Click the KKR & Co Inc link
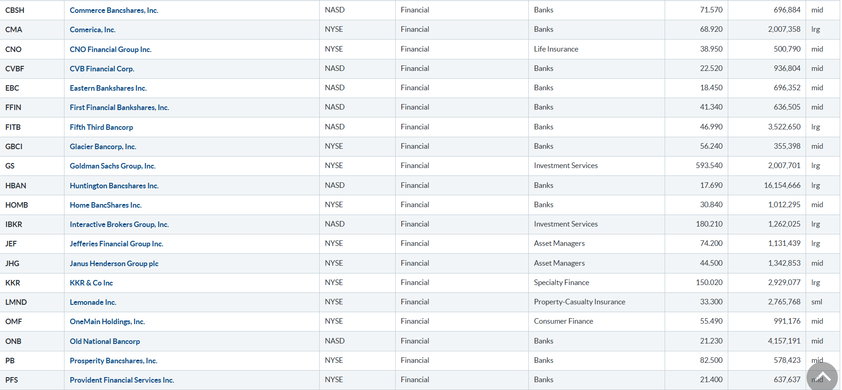The image size is (842, 390). pyautogui.click(x=91, y=283)
